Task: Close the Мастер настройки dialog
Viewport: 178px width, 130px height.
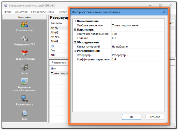Action: [x=164, y=12]
